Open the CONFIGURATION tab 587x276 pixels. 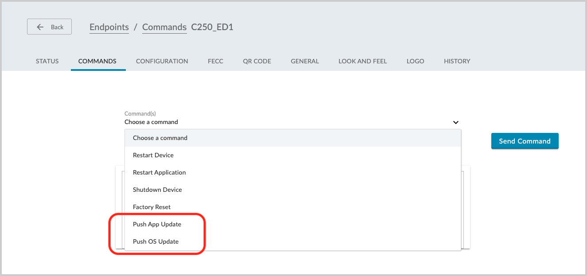162,61
